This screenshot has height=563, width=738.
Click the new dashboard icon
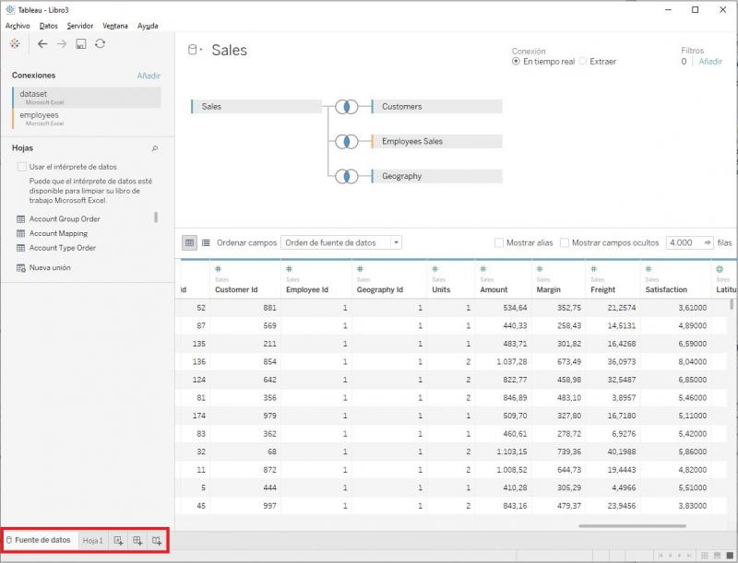click(137, 540)
